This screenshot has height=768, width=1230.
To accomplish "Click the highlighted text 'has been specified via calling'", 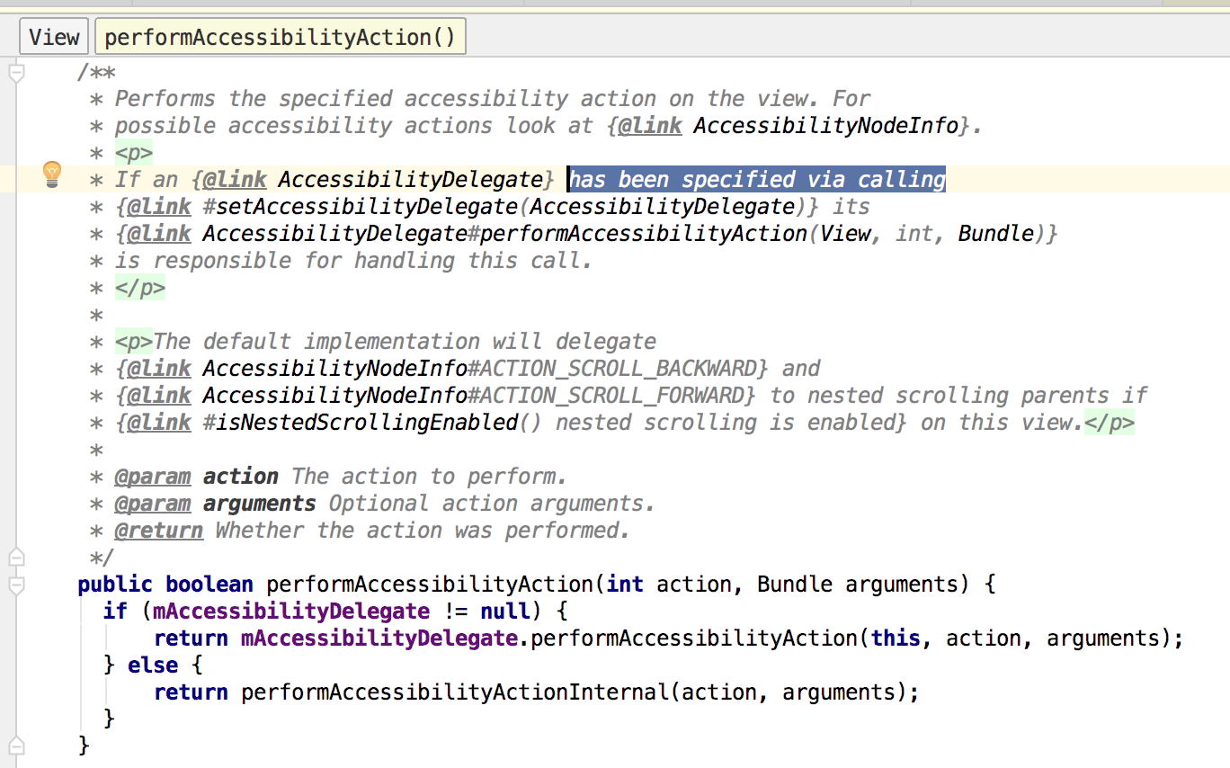I will pyautogui.click(x=757, y=180).
